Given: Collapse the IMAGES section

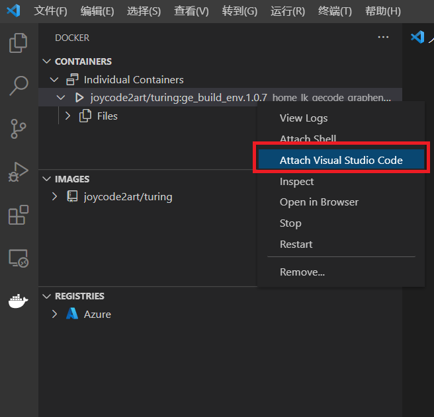Looking at the screenshot, I should [46, 179].
